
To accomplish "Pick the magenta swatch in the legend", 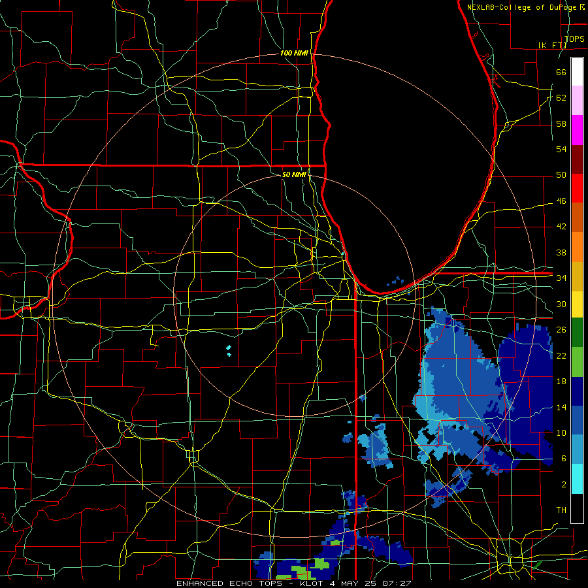I will (x=577, y=130).
